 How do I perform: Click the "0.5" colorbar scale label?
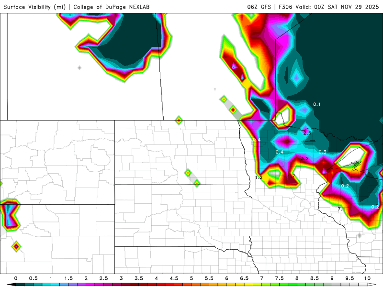pos(33,278)
